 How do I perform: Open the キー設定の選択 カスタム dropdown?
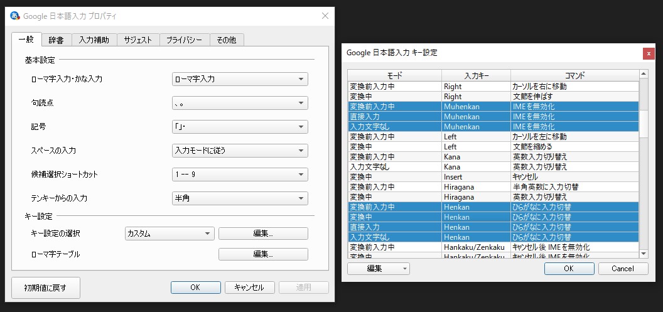pyautogui.click(x=170, y=234)
